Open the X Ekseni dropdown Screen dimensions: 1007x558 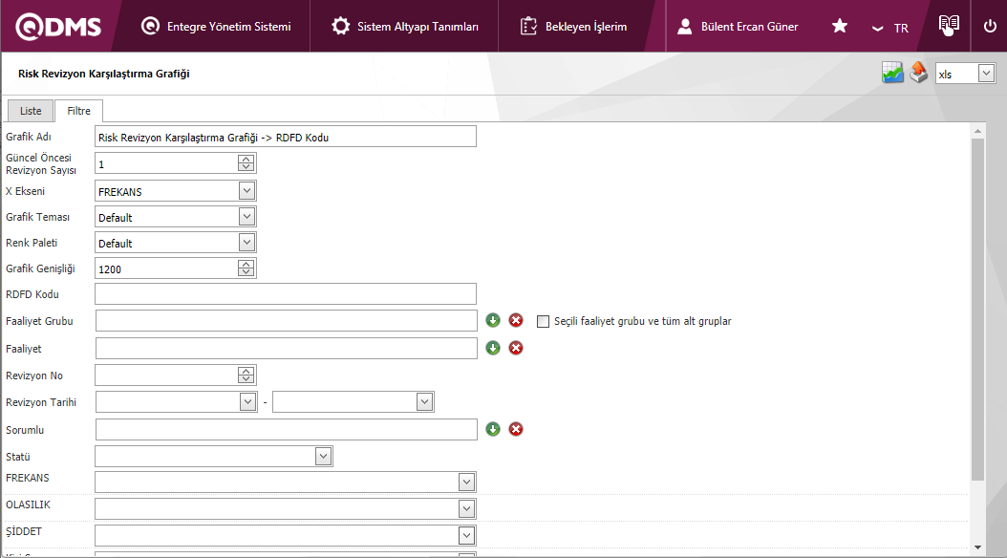coord(246,191)
